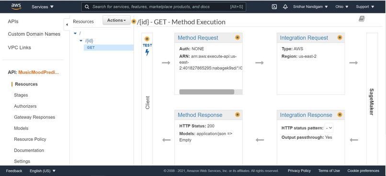The image size is (386, 176).
Task: Select the root / resource
Action: (80, 33)
